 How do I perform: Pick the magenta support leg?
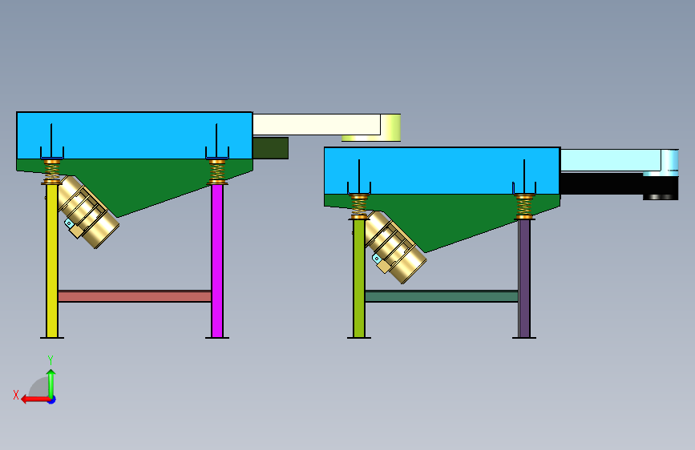[x=217, y=260]
